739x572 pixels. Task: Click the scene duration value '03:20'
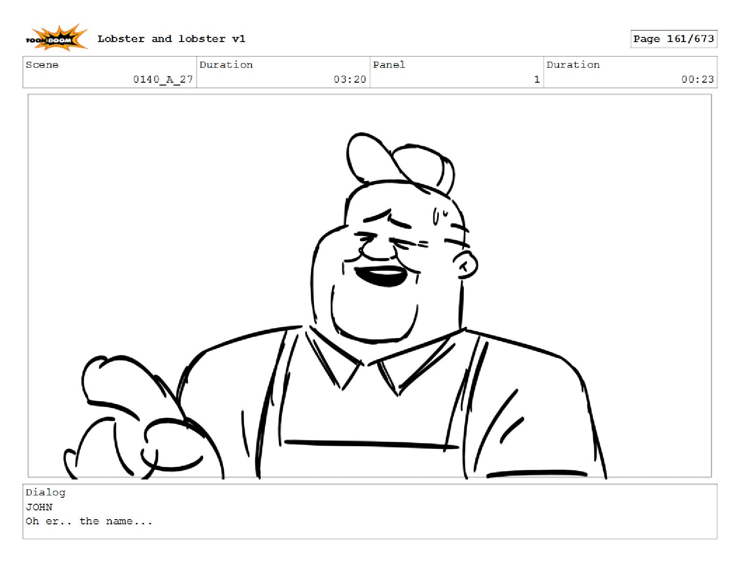pyautogui.click(x=350, y=79)
